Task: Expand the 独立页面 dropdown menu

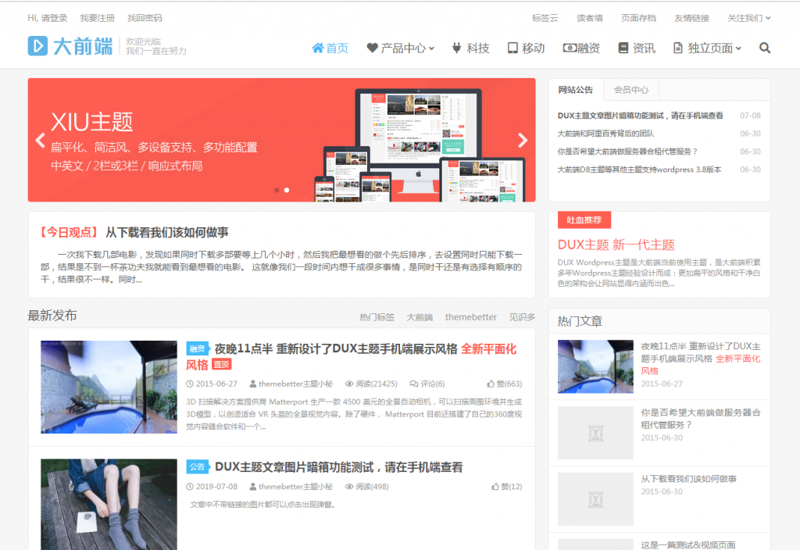Action: coord(707,48)
